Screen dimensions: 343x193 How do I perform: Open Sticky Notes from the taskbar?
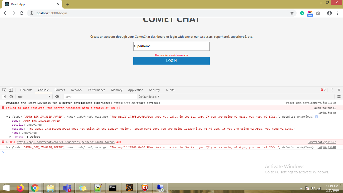pyautogui.click(x=82, y=188)
